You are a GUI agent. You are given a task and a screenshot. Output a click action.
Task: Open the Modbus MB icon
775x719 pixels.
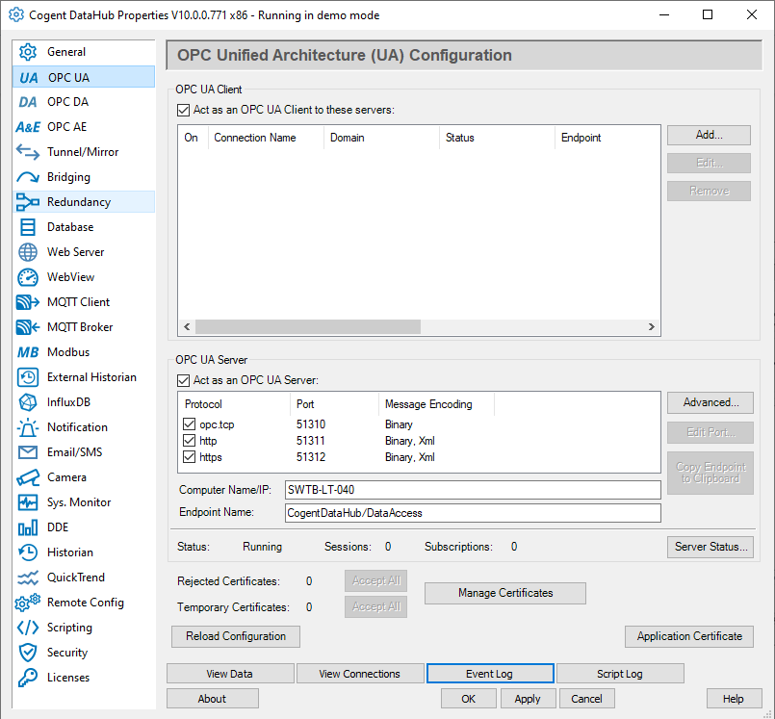pos(28,352)
